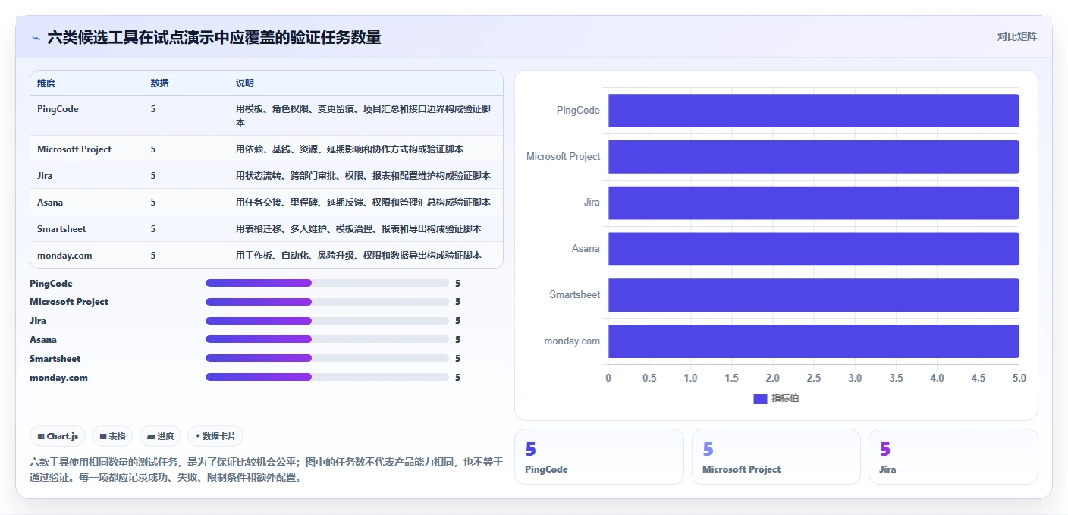
Task: Click the monday.com bar in chart
Action: pyautogui.click(x=813, y=341)
